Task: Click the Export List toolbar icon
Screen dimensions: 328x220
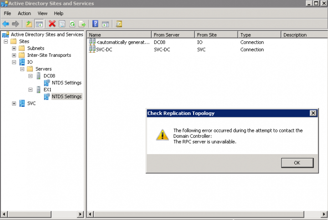Action: point(82,24)
